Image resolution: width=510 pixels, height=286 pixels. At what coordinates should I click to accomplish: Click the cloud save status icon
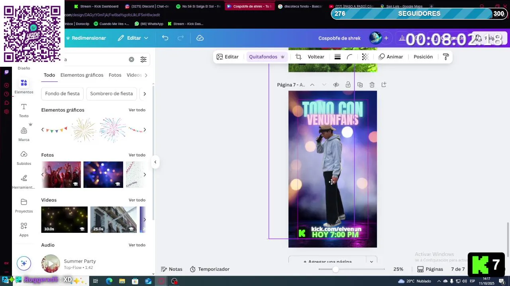[x=200, y=38]
